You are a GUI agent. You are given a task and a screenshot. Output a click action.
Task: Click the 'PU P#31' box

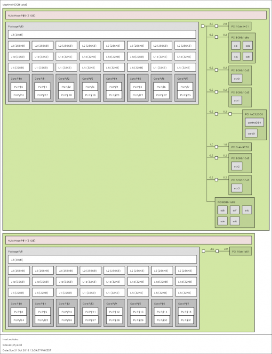tap(186, 320)
